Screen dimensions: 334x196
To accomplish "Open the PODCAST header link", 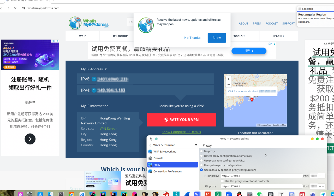I will point(272,24).
